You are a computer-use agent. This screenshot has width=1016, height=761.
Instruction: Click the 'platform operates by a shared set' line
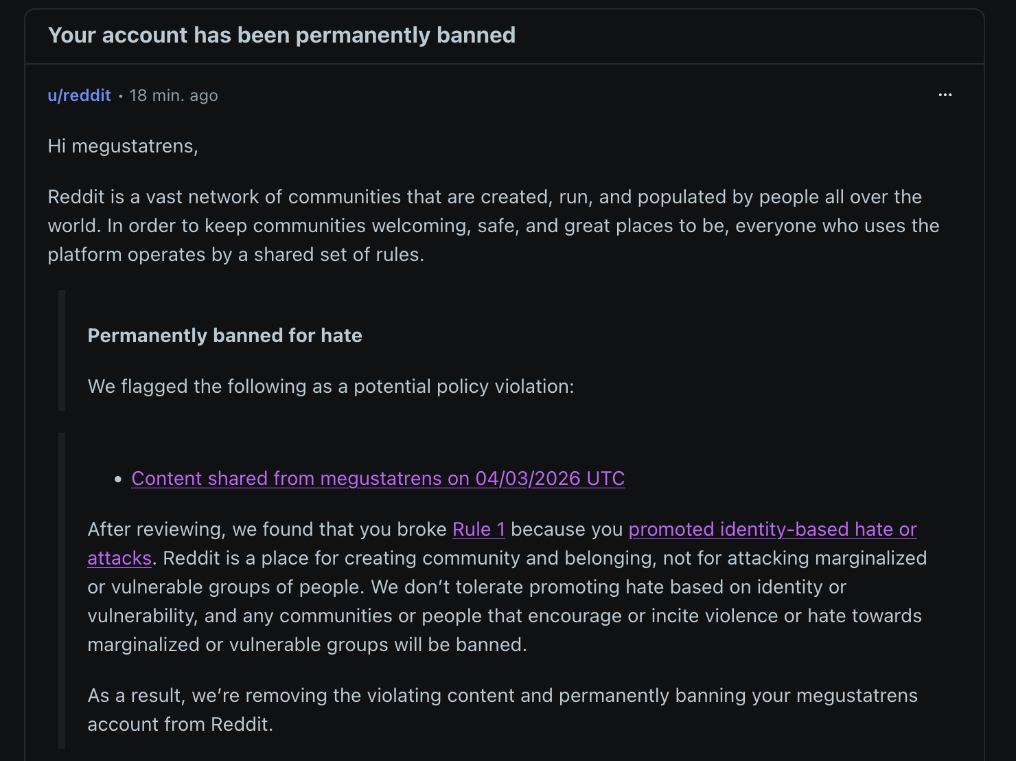[x=235, y=255]
